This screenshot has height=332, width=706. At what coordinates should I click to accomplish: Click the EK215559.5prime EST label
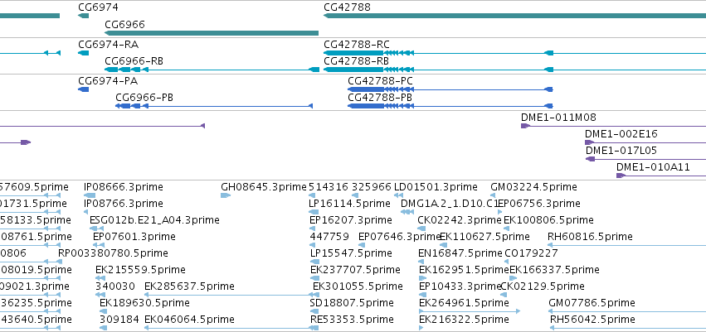pyautogui.click(x=140, y=270)
